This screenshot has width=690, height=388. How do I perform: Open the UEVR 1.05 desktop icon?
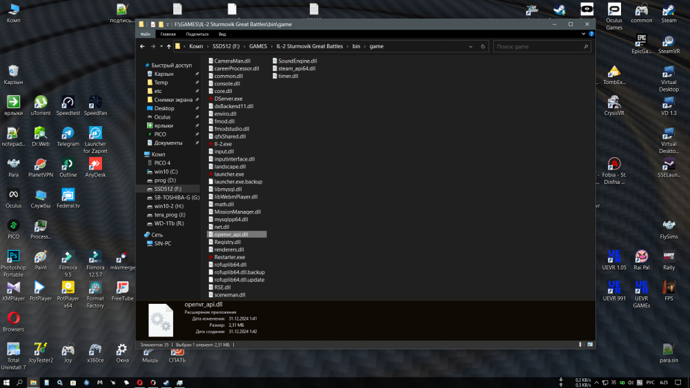coord(614,260)
